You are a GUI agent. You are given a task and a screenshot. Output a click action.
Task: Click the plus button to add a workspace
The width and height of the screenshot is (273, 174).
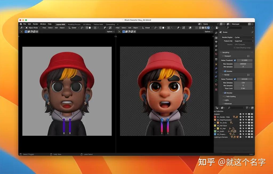pyautogui.click(x=117, y=24)
